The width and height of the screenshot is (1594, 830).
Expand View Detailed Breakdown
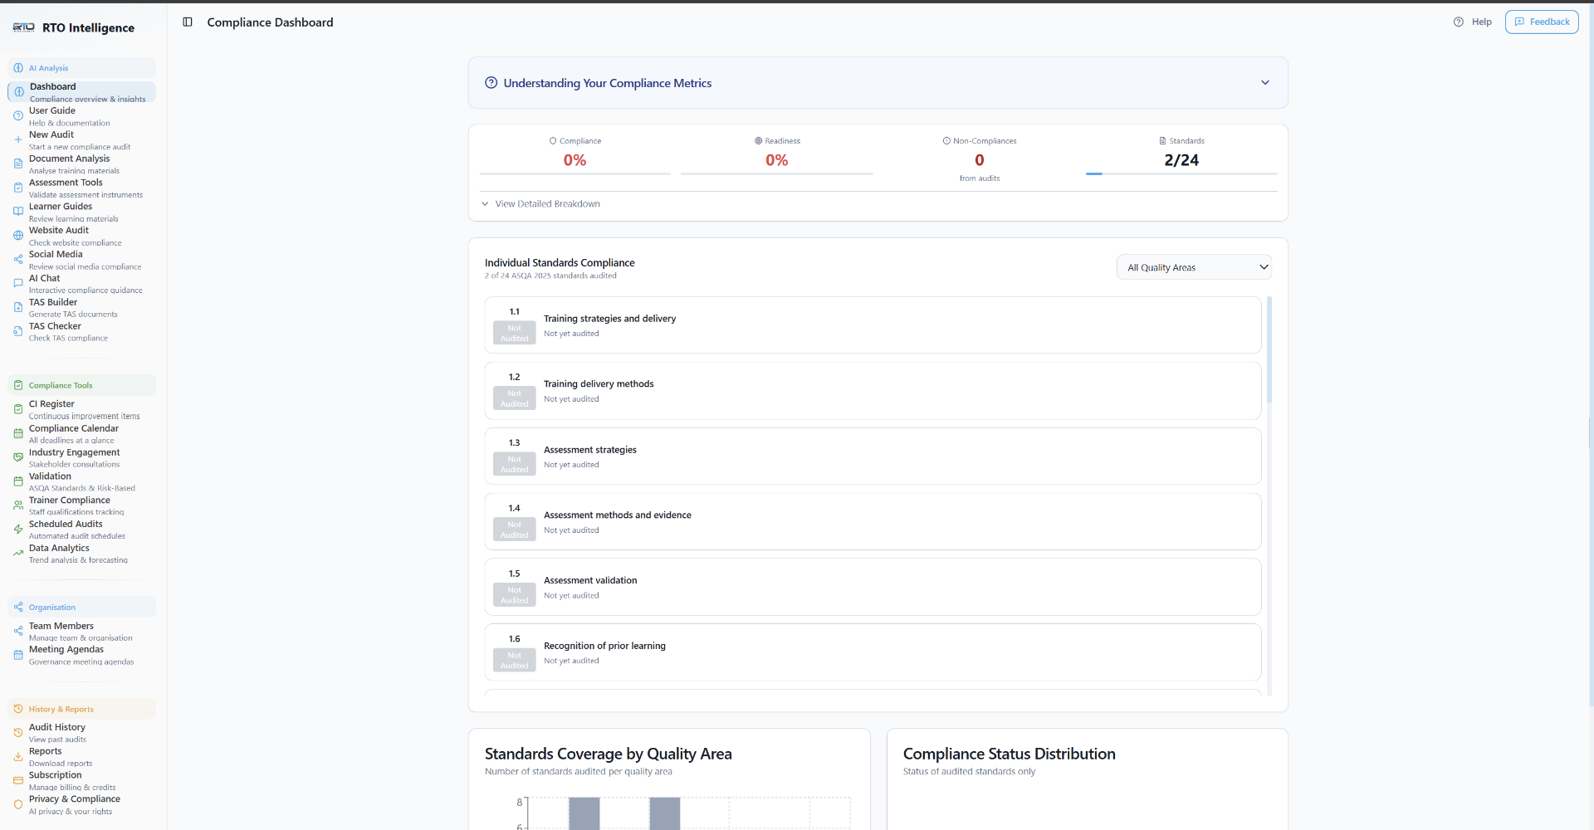click(x=540, y=204)
